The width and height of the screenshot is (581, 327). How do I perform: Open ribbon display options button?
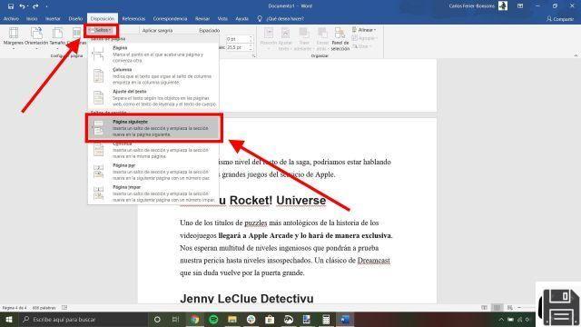pos(520,6)
